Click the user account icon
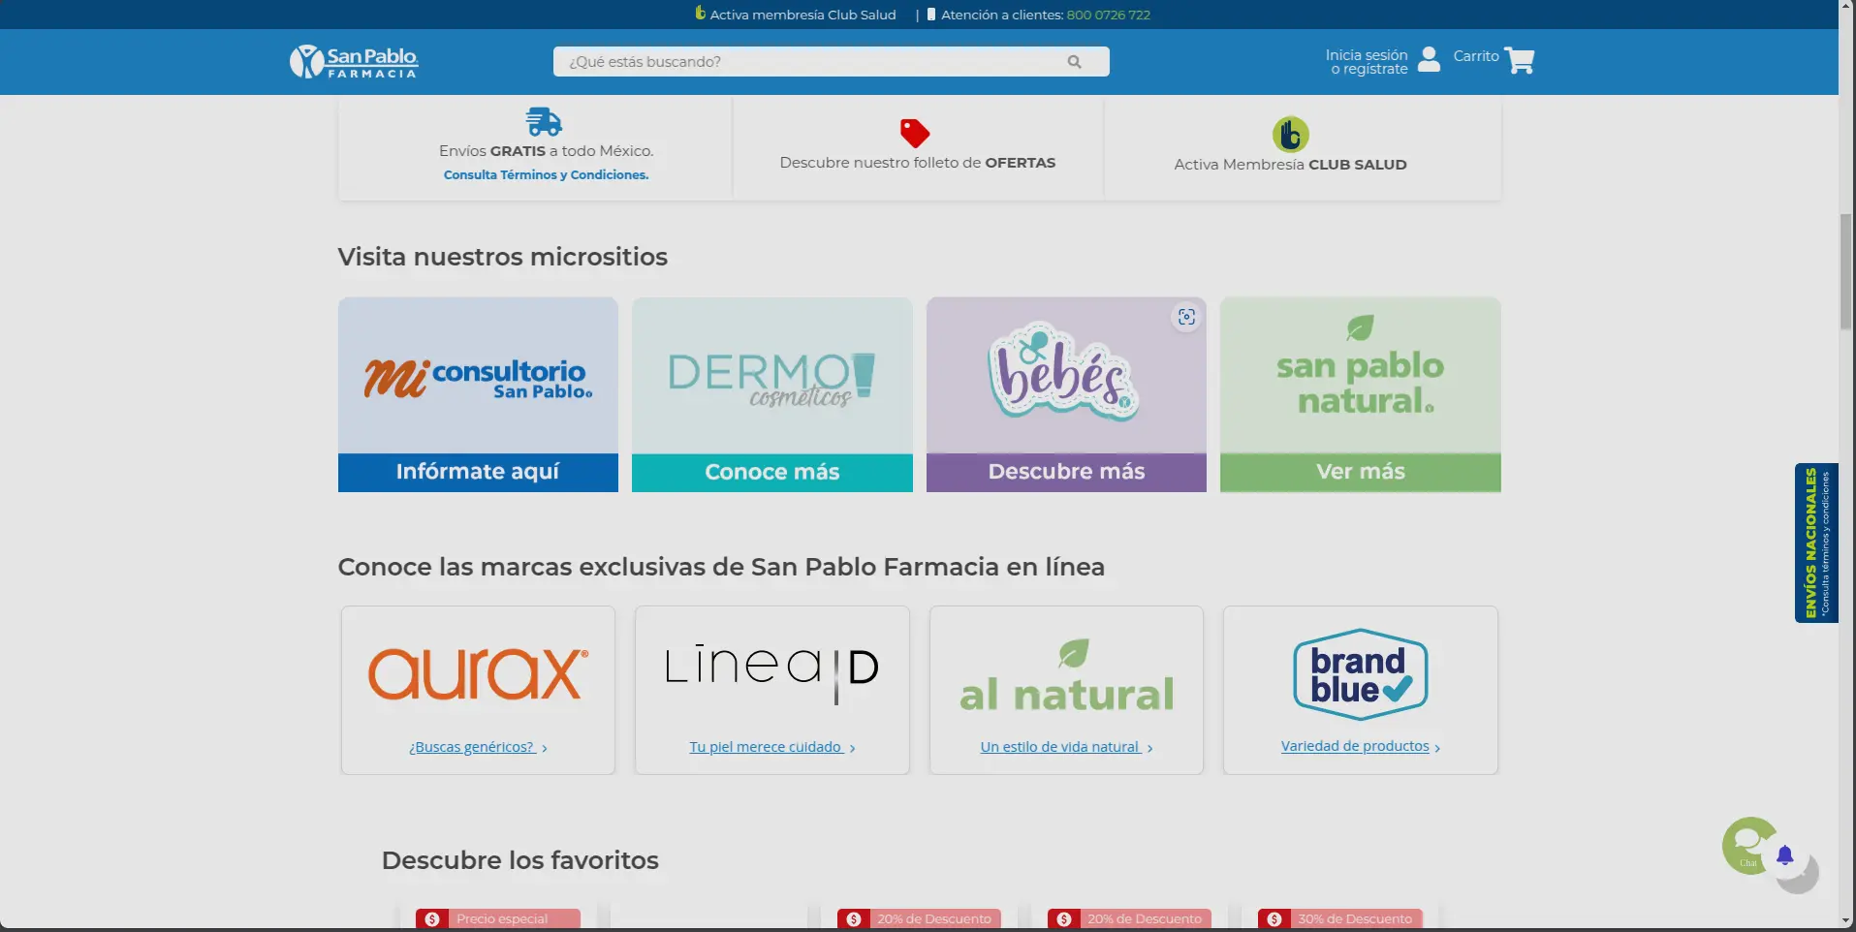The width and height of the screenshot is (1856, 932). 1428,59
